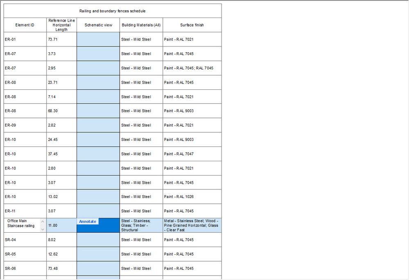Click the 2.80 length value
The height and width of the screenshot is (280, 409).
click(52, 168)
